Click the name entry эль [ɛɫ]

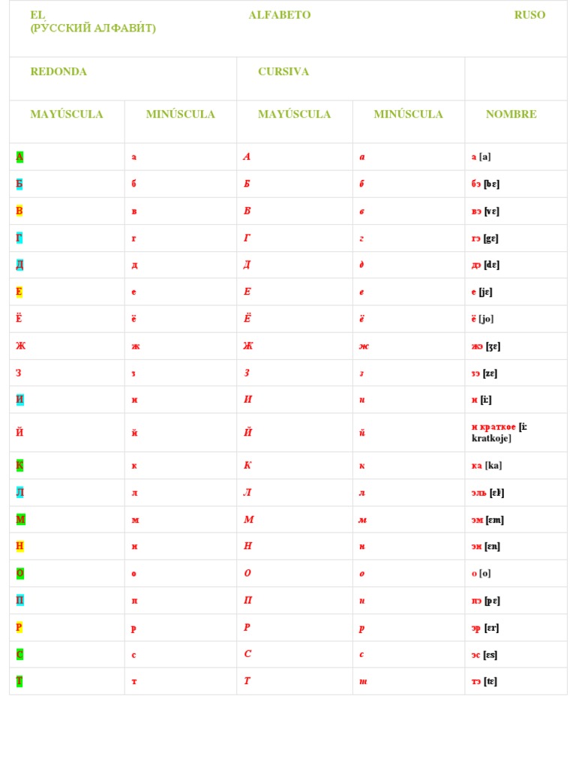pyautogui.click(x=487, y=493)
